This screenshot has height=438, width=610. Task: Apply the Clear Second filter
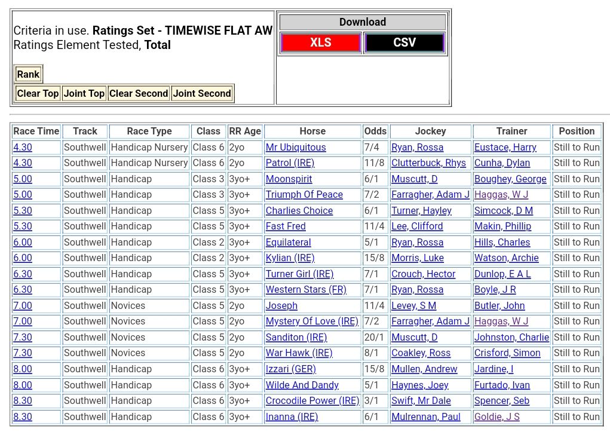139,93
